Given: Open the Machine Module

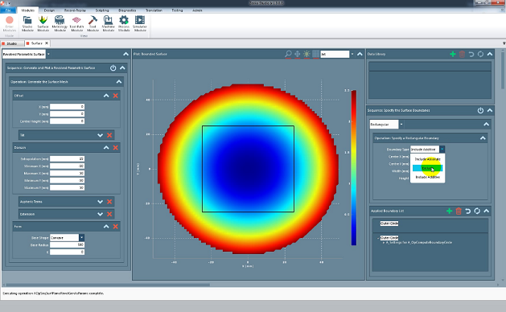Looking at the screenshot, I should coord(109,23).
